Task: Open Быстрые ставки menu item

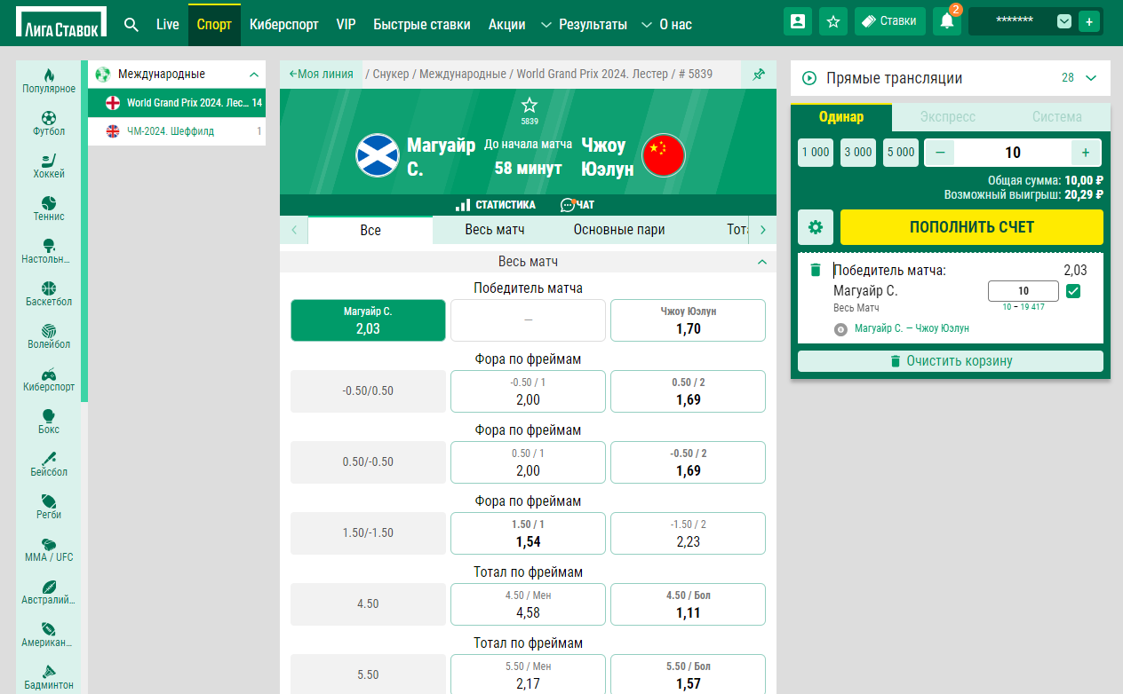Action: pyautogui.click(x=422, y=25)
